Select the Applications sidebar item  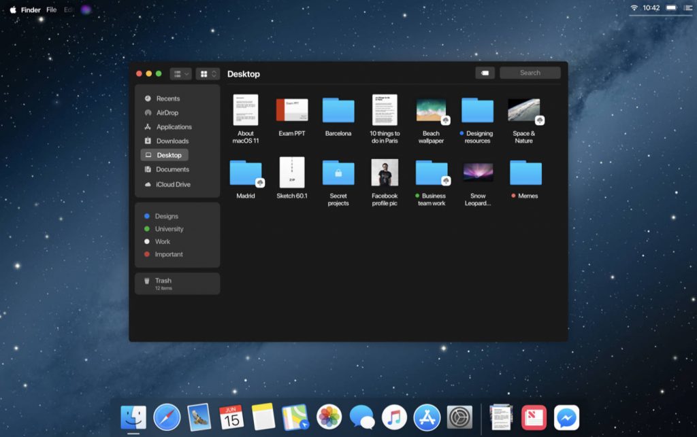pos(174,127)
